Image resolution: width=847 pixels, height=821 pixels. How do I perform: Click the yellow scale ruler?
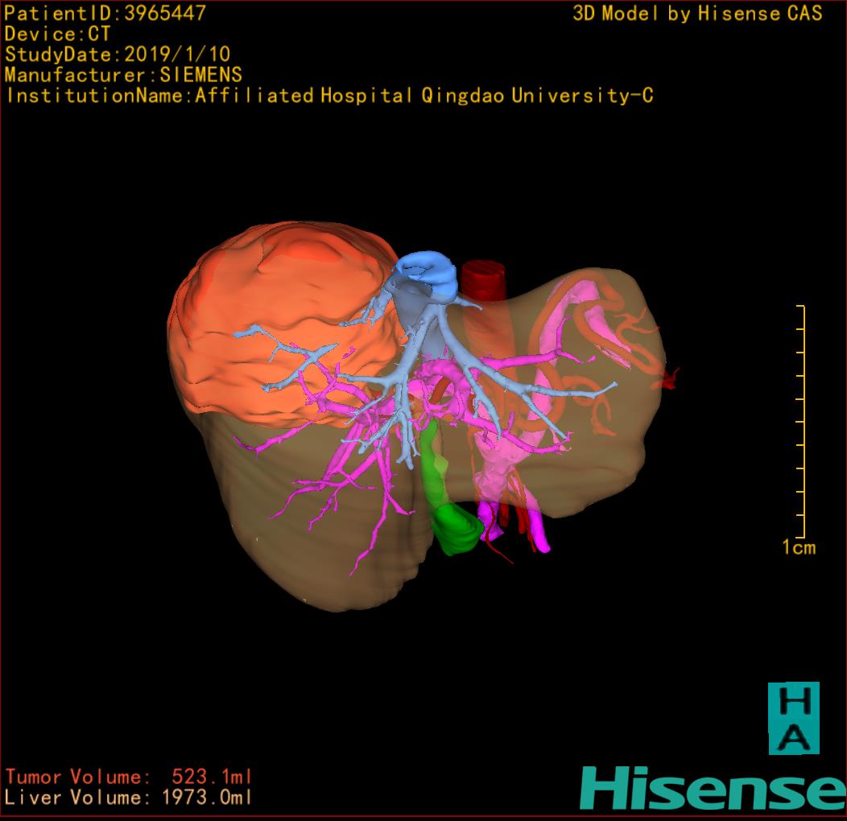tap(801, 422)
